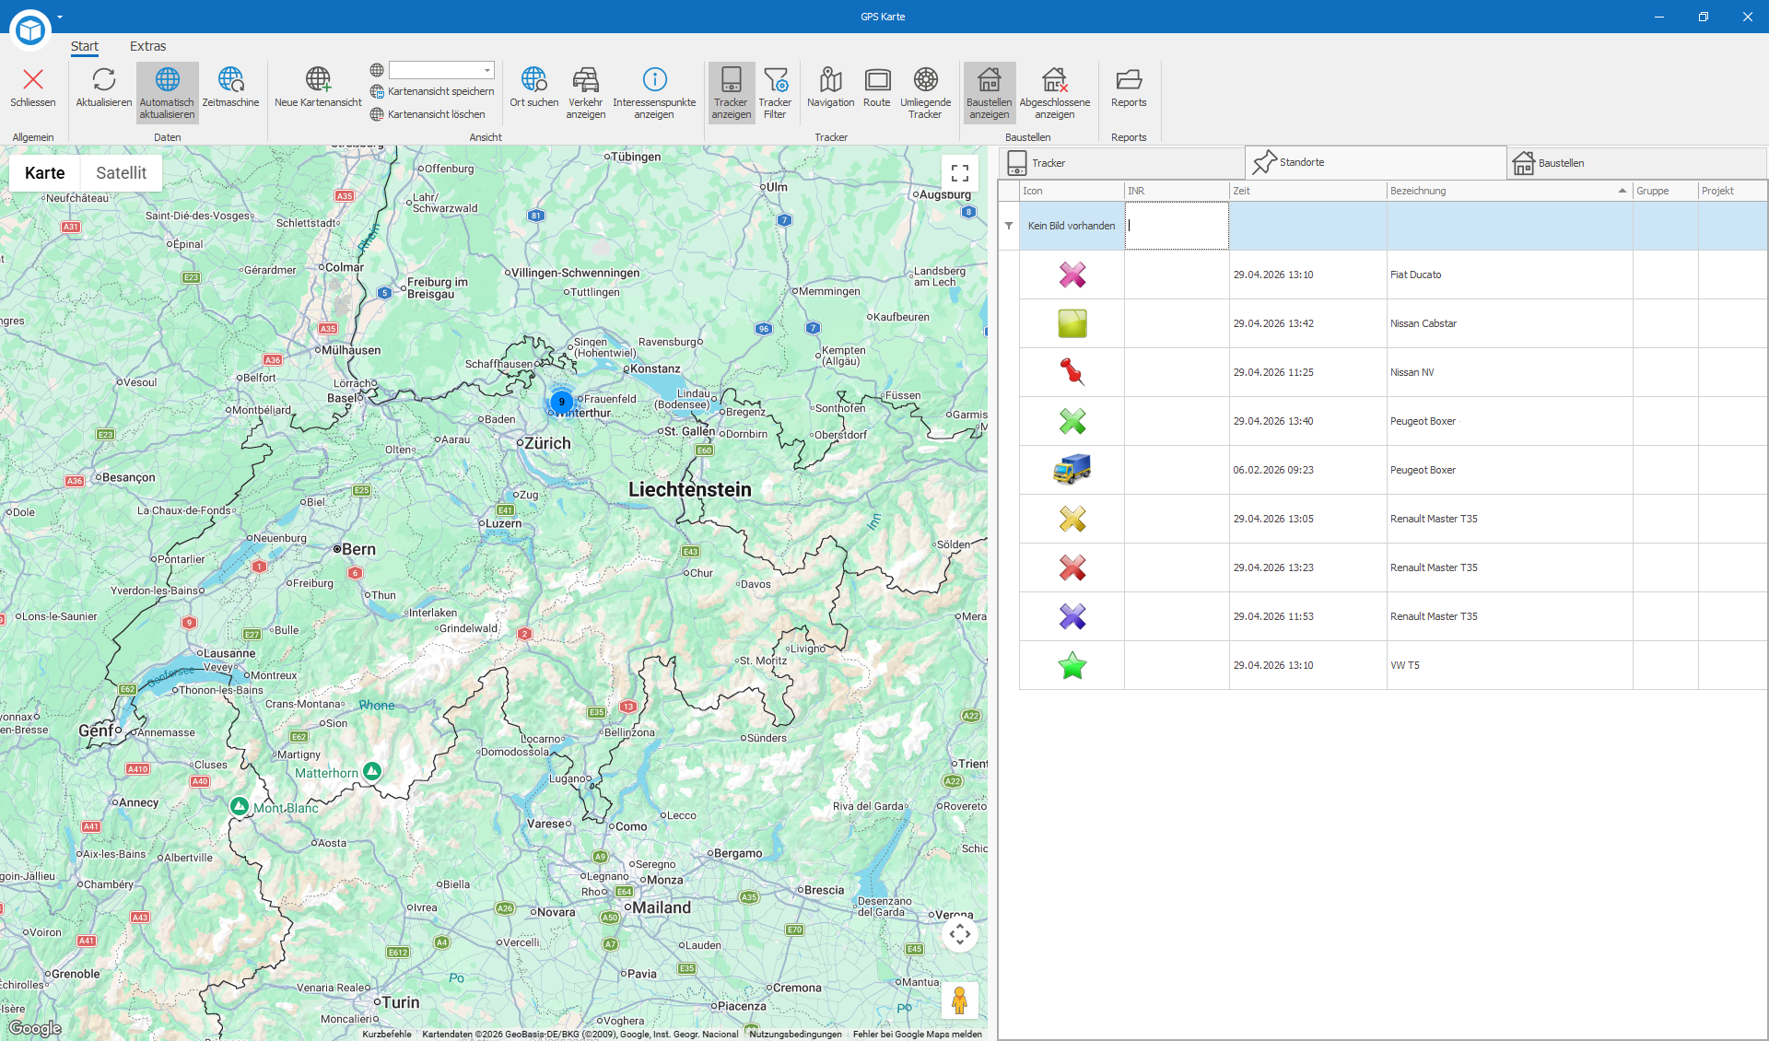Toggle Verkehr anzeigen

point(586,92)
